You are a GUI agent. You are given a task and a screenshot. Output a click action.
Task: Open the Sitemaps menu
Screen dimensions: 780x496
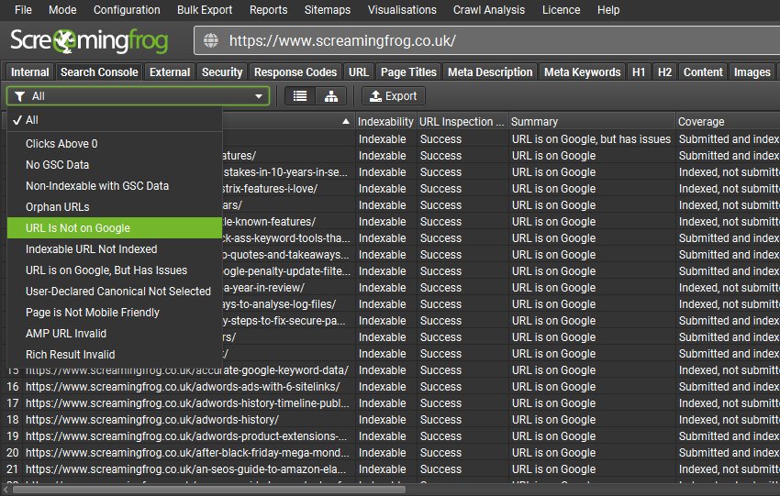click(328, 10)
